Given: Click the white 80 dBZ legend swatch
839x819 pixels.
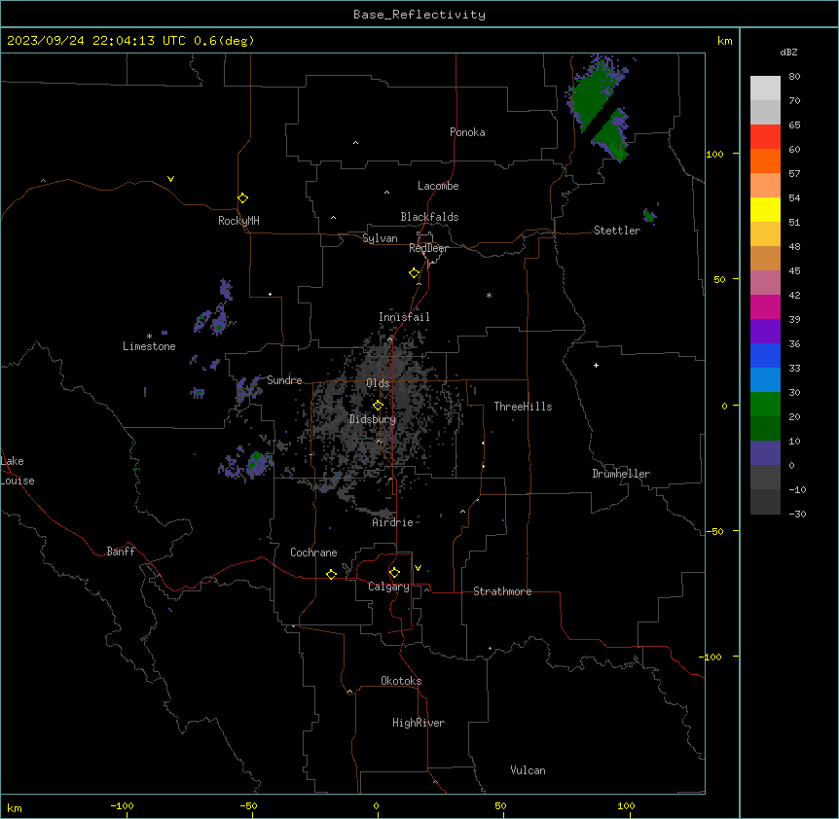Looking at the screenshot, I should 765,88.
